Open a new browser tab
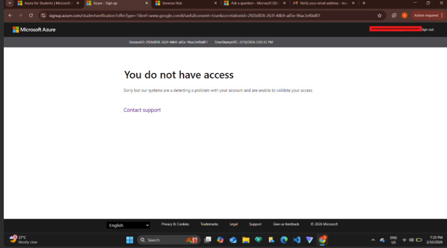447x248 pixels. 364,3
